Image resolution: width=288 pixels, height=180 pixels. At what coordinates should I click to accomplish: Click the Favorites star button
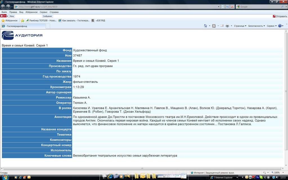pyautogui.click(x=9, y=21)
